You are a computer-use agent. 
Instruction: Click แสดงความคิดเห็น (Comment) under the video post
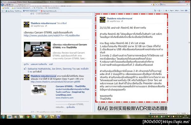(x=39, y=64)
